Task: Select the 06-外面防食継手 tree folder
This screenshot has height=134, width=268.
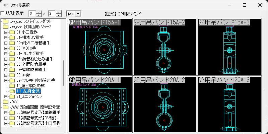Action: pyautogui.click(x=31, y=64)
